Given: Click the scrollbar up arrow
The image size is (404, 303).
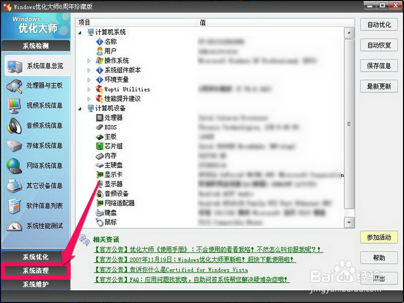Looking at the screenshot, I should (x=349, y=33).
